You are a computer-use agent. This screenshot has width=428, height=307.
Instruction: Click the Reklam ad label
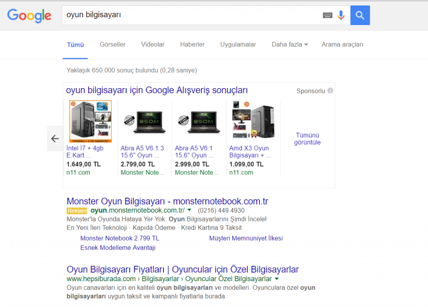coord(77,211)
